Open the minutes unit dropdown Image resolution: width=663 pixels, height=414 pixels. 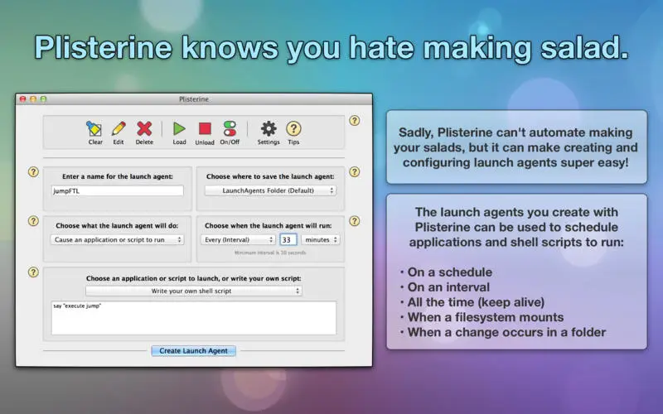(321, 240)
